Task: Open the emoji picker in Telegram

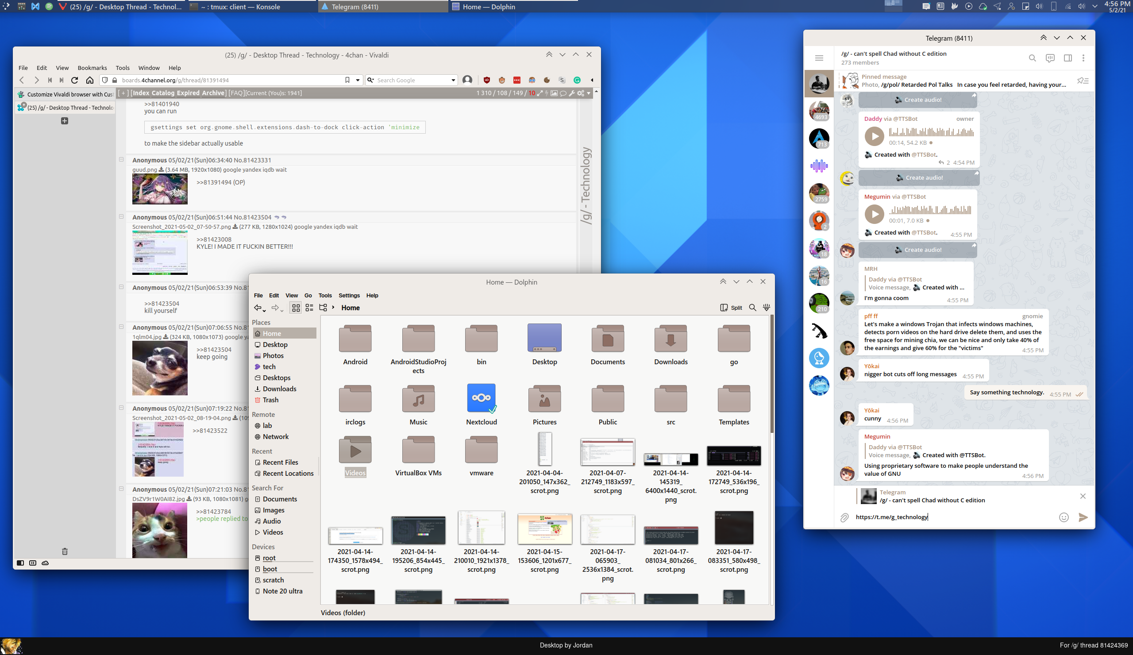Action: click(x=1064, y=517)
